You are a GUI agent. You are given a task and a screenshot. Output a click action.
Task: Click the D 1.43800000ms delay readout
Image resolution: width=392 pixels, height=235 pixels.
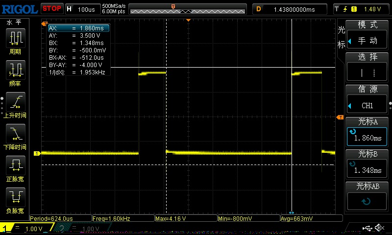coord(290,9)
